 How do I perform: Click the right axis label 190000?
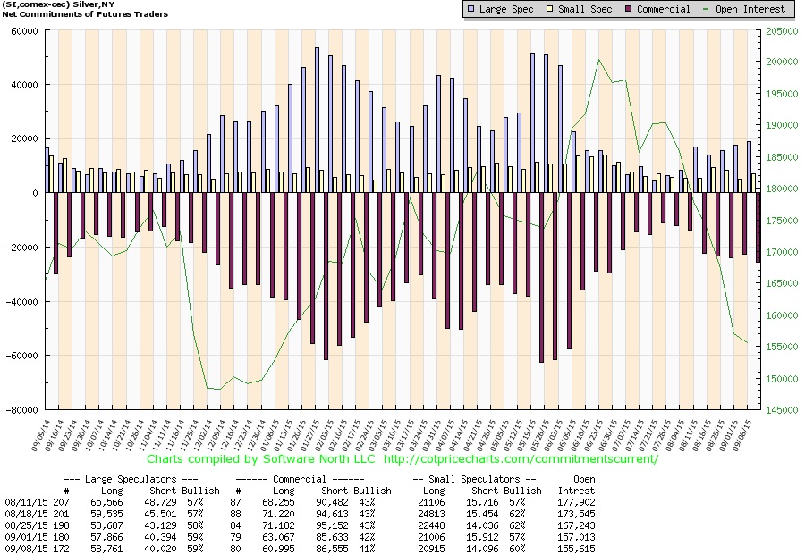(782, 126)
